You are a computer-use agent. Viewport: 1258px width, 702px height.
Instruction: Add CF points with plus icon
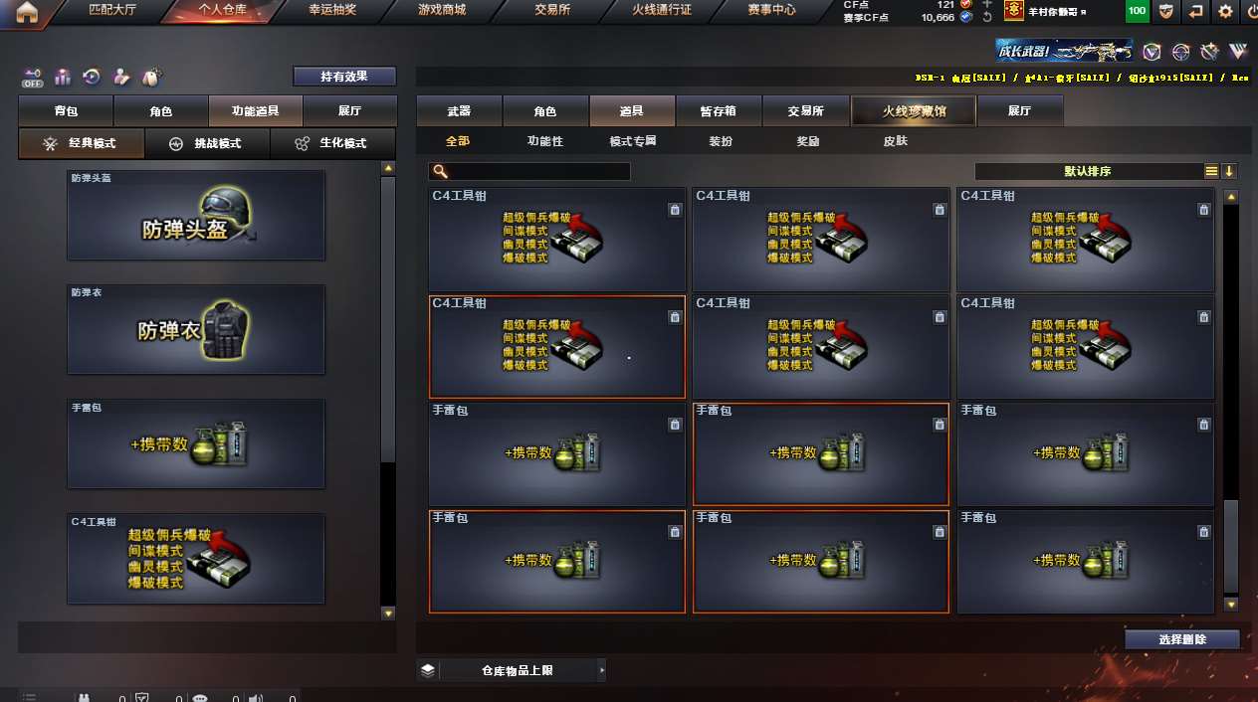coord(986,5)
